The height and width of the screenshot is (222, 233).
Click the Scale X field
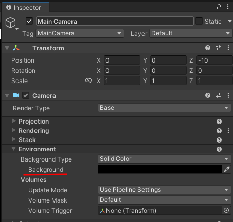[x=122, y=81]
